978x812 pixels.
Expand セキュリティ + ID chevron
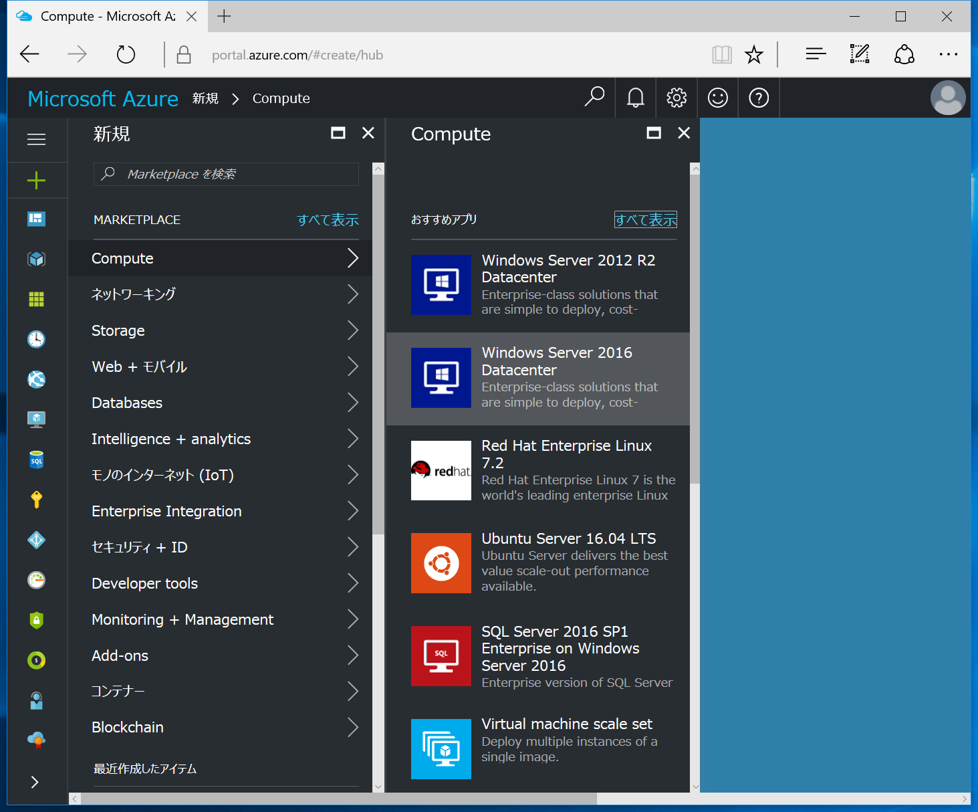pyautogui.click(x=353, y=547)
